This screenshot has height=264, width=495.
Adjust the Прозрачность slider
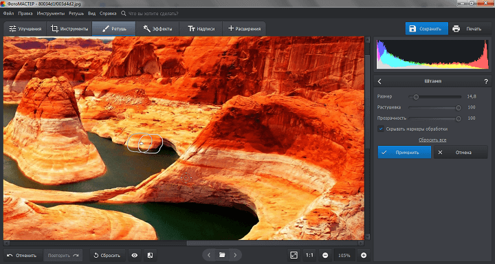click(434, 118)
